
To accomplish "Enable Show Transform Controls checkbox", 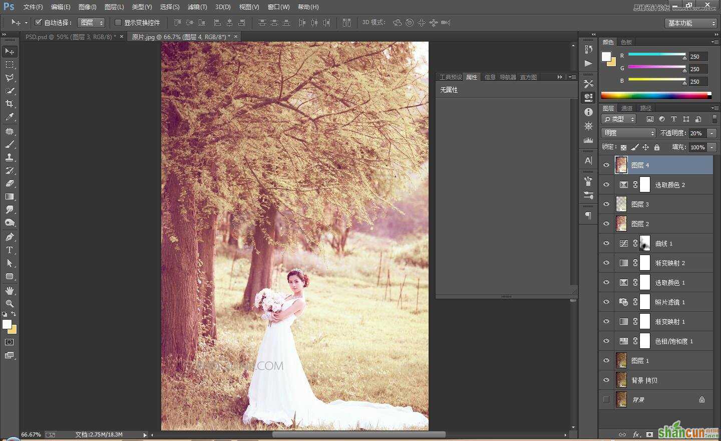I will click(x=118, y=23).
